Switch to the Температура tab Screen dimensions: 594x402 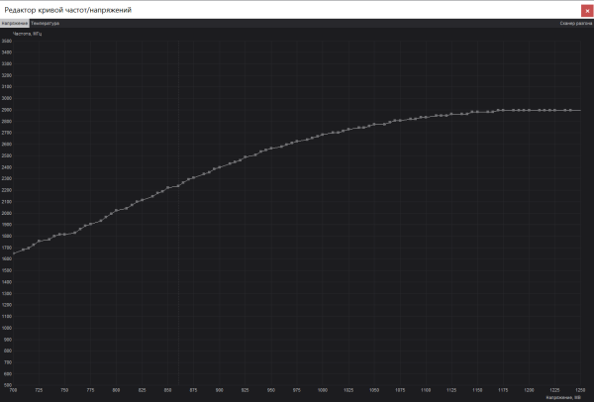[45, 22]
